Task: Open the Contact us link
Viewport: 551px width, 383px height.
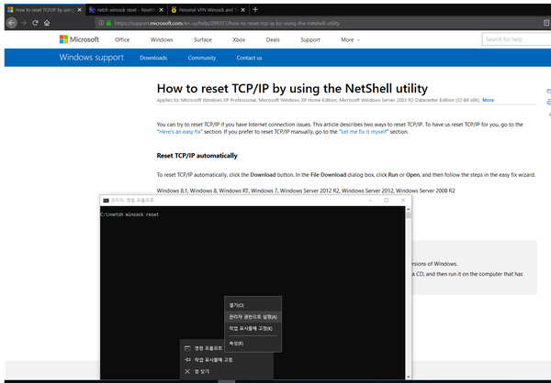Action: 249,58
